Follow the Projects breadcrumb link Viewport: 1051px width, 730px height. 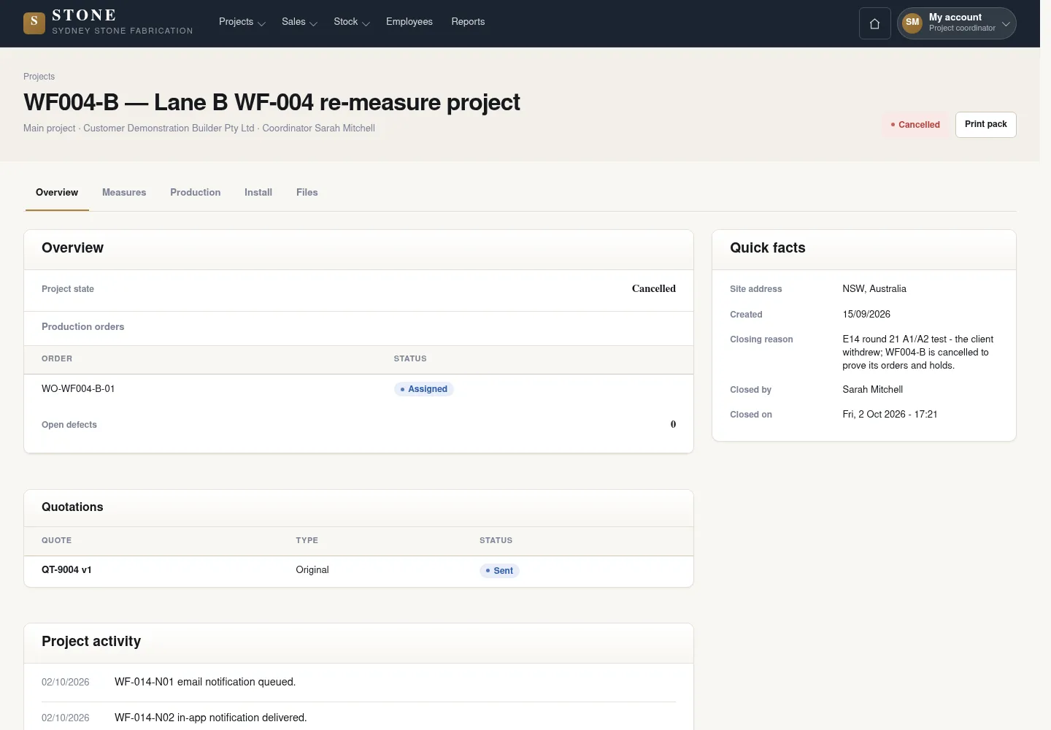[39, 77]
